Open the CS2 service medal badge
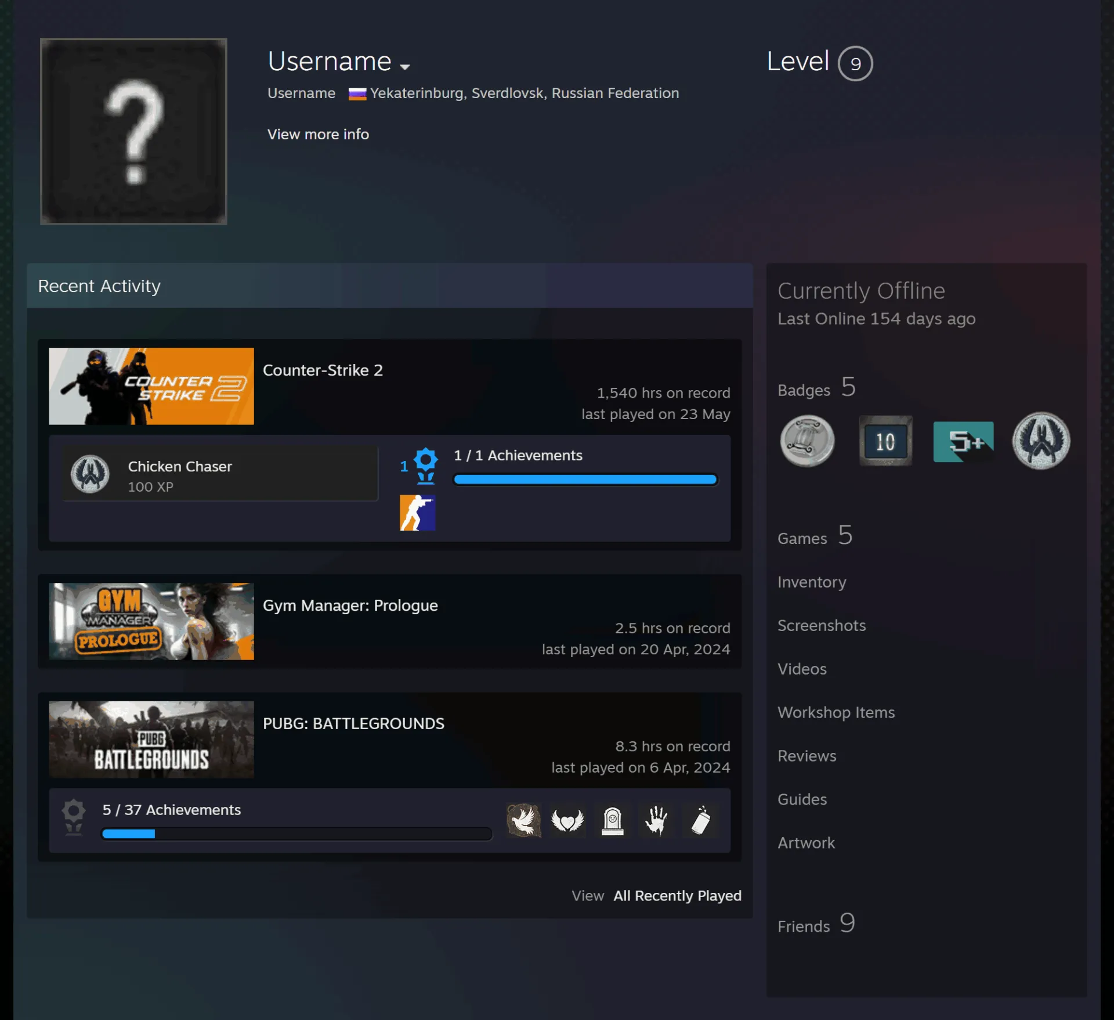The width and height of the screenshot is (1114, 1020). tap(1041, 441)
